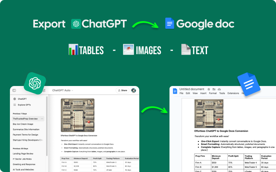Image resolution: width=276 pixels, height=172 pixels.
Task: Click 'Transform your workflow with ease!' in Google doc
Action: click(x=212, y=136)
